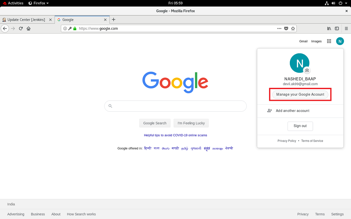The width and height of the screenshot is (351, 219).
Task: Click the search magnifier icon
Action: pyautogui.click(x=110, y=106)
